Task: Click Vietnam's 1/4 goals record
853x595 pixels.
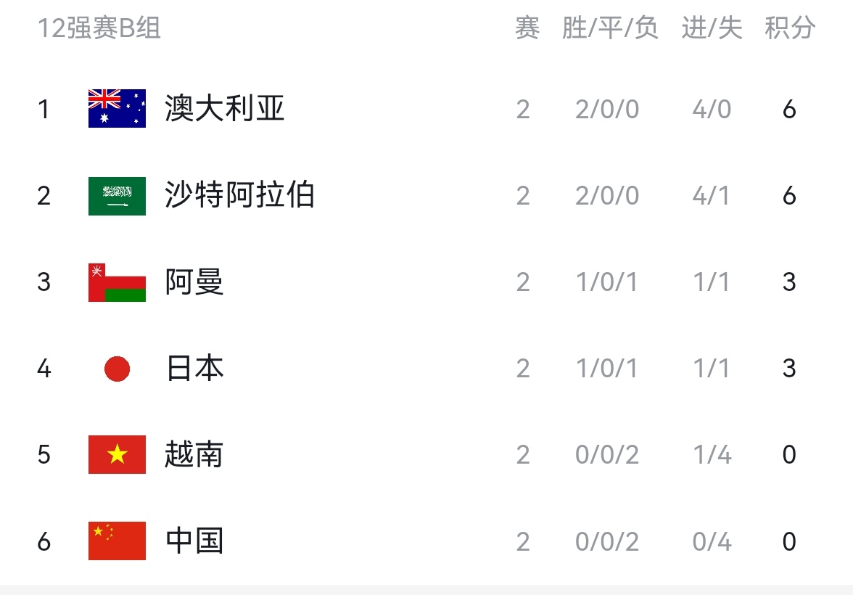Action: click(712, 455)
